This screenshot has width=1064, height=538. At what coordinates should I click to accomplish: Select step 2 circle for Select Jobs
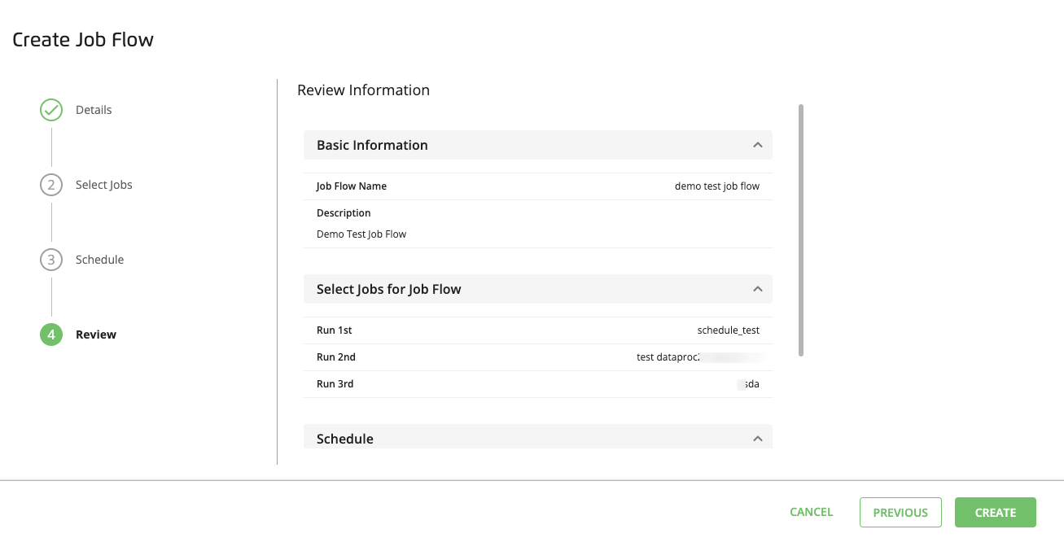coord(51,185)
